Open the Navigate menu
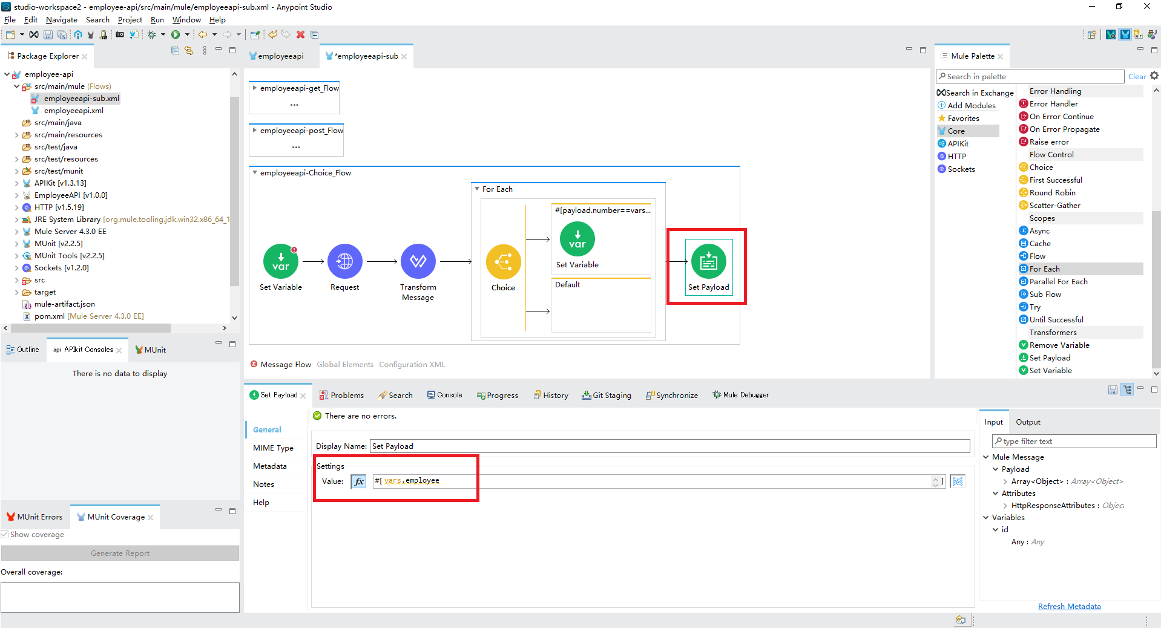The width and height of the screenshot is (1161, 629). click(x=62, y=20)
